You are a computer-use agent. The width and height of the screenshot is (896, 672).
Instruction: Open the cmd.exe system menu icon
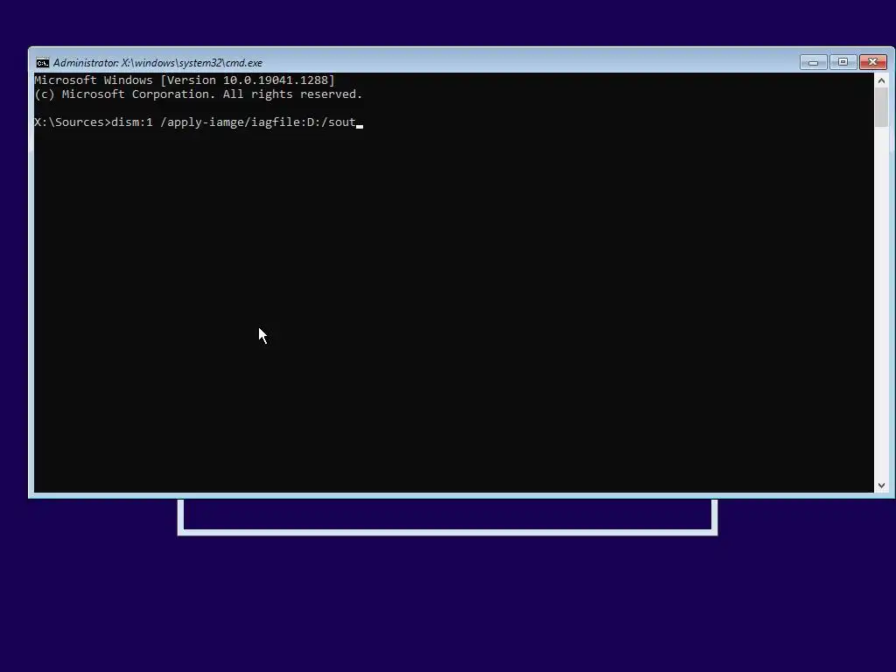tap(42, 63)
